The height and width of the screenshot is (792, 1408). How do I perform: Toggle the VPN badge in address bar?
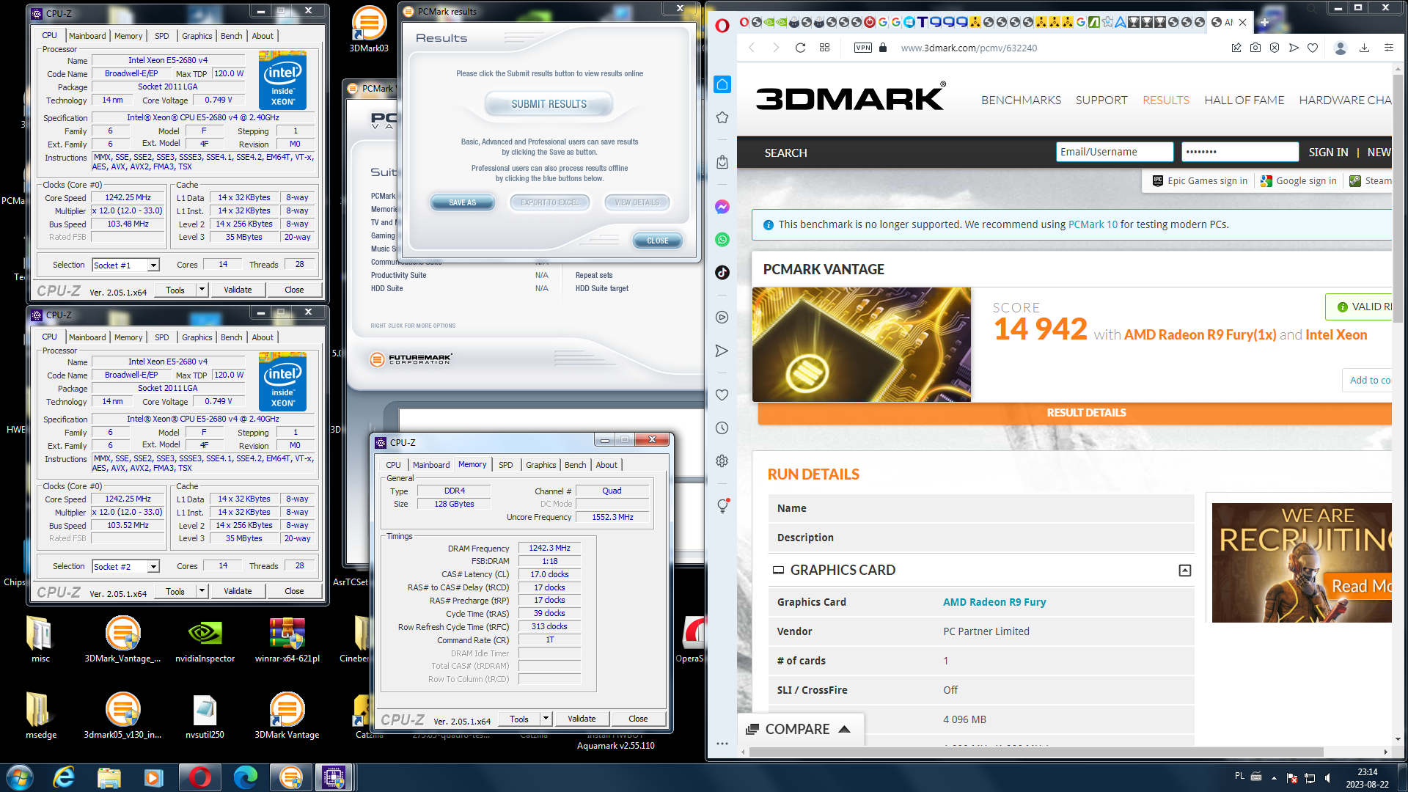point(863,48)
